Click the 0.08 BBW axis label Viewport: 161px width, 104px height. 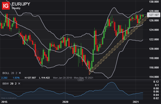coord(156,88)
